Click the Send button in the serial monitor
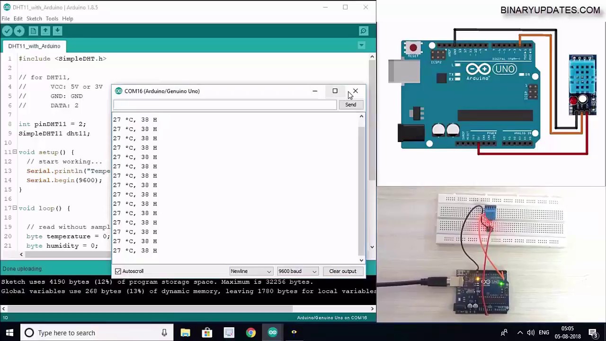The image size is (606, 341). pos(350,105)
